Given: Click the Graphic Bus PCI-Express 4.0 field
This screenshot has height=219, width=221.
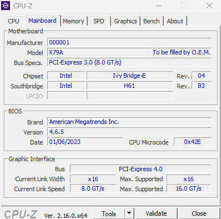Looking at the screenshot, I should pos(140,169).
